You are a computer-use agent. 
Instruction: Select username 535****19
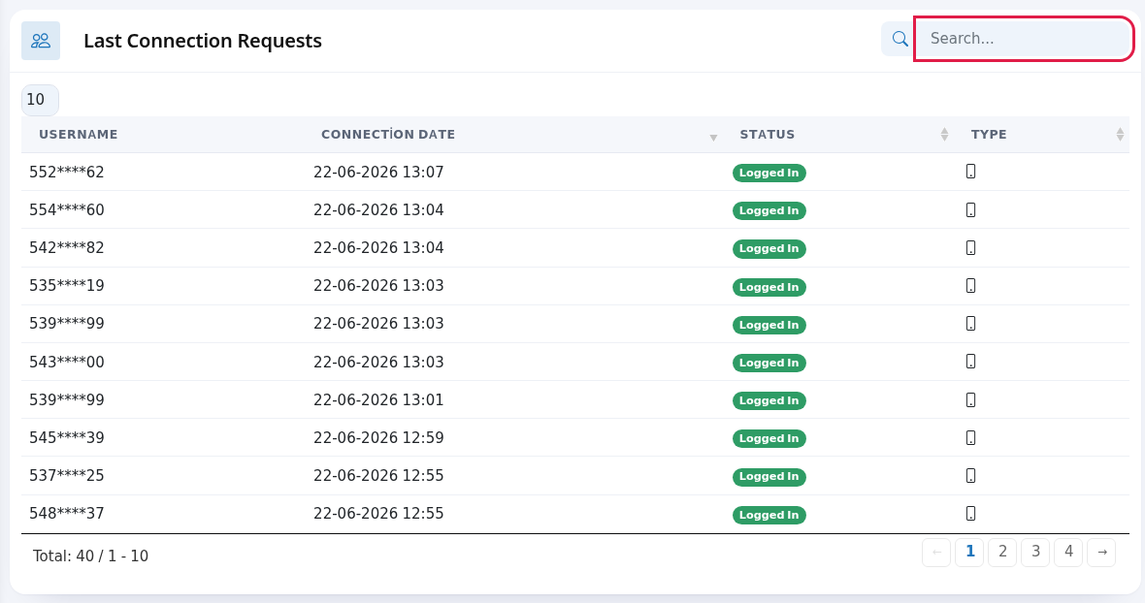[66, 286]
